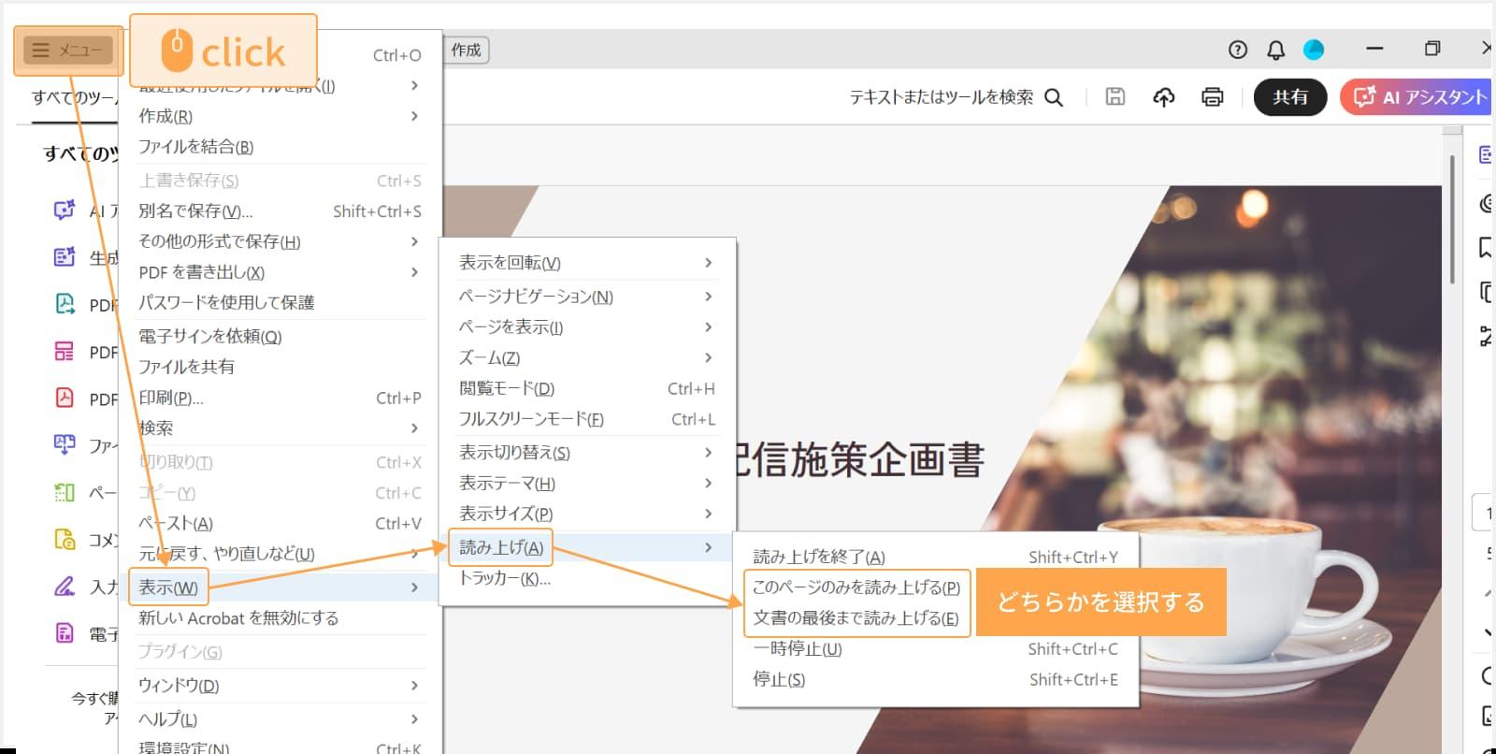Viewport: 1496px width, 754px height.
Task: Click the generate summary icon in tools list
Action: pos(64,257)
